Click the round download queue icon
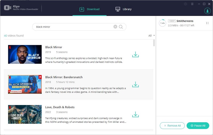The height and width of the screenshot is (135, 213). [x=207, y=11]
